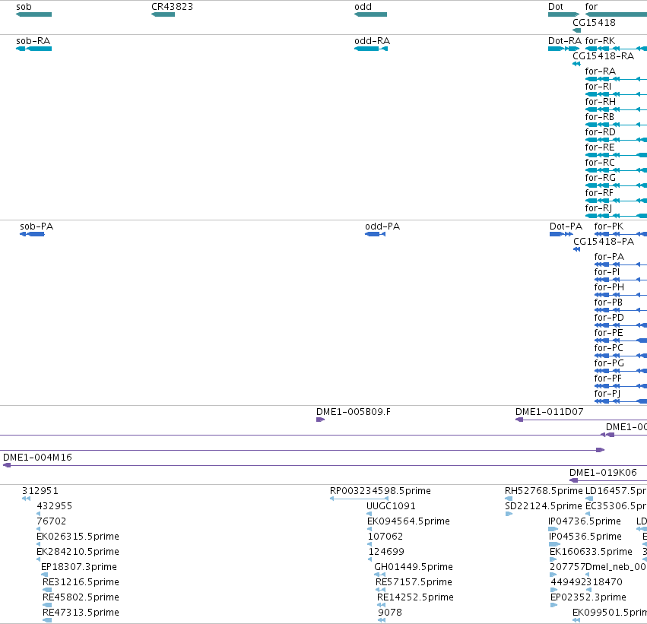This screenshot has height=624, width=647.
Task: Open the UUGC1091 EST label
Action: pos(391,506)
